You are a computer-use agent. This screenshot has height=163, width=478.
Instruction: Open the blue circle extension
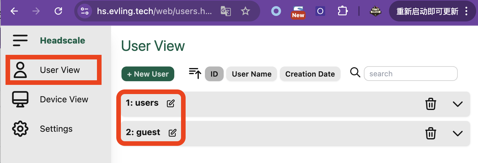click(x=276, y=11)
